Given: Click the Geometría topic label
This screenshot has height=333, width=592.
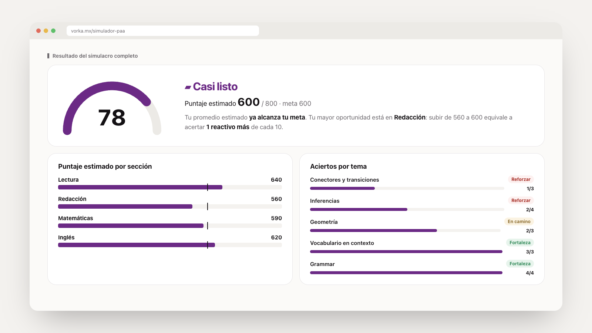Looking at the screenshot, I should click(x=324, y=222).
